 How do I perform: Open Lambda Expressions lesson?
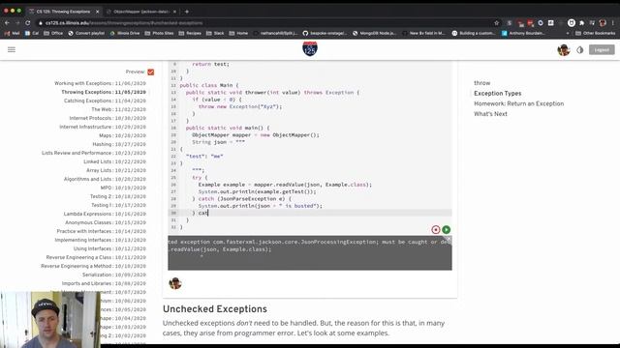tap(105, 214)
